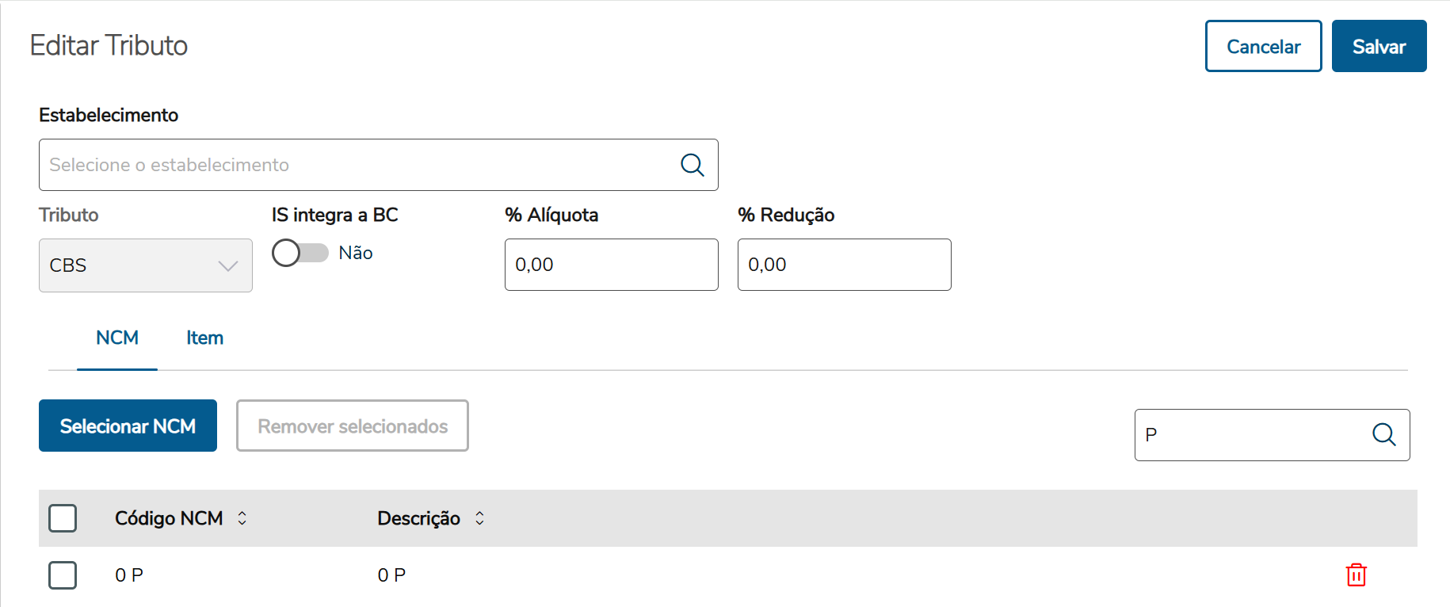The image size is (1450, 607).
Task: Click the Cancelar button
Action: coord(1263,47)
